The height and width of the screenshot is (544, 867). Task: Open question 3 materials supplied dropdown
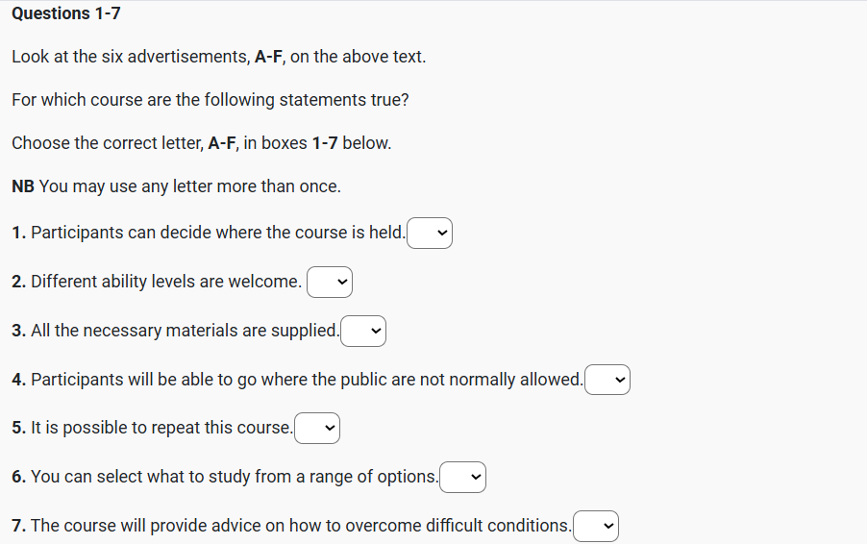364,332
